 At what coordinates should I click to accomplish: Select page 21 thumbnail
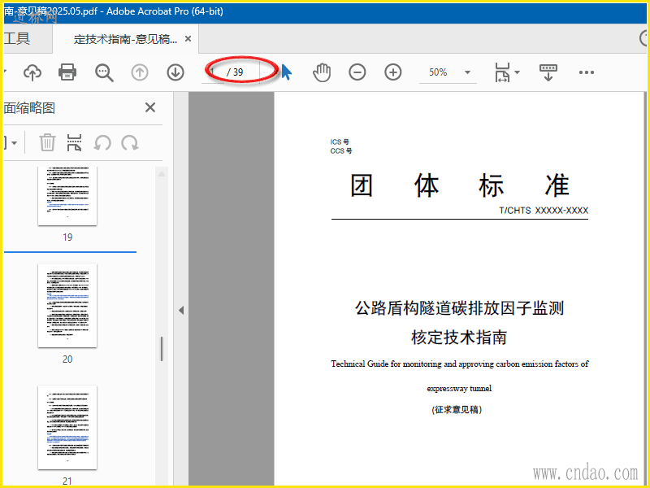67,428
